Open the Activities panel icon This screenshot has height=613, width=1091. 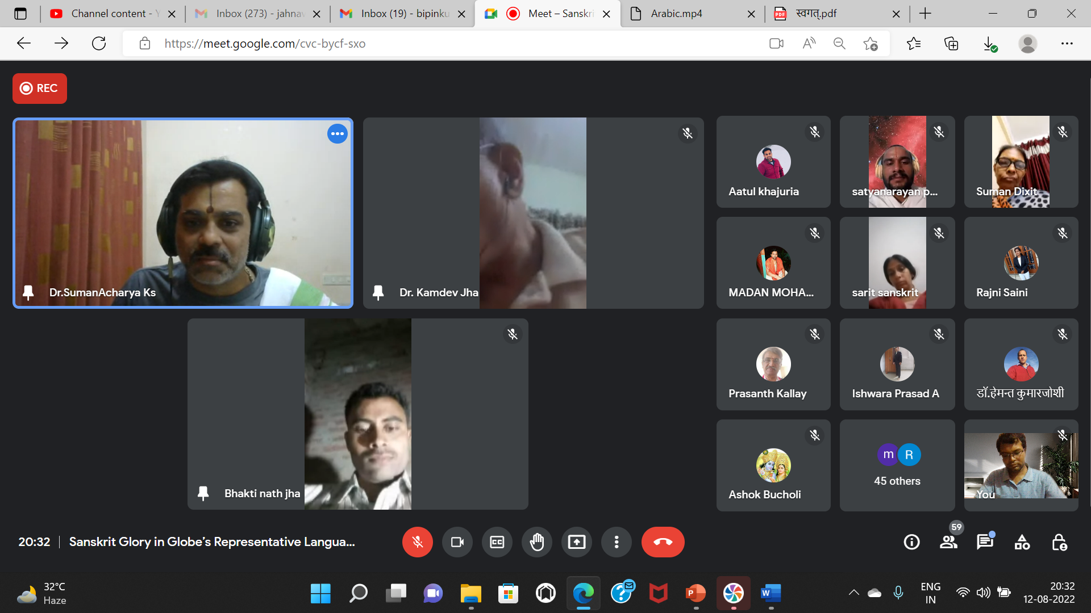click(1022, 542)
